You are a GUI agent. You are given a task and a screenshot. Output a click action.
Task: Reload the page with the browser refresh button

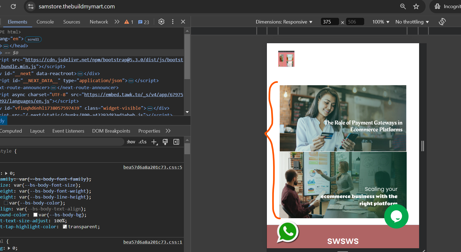(13, 6)
